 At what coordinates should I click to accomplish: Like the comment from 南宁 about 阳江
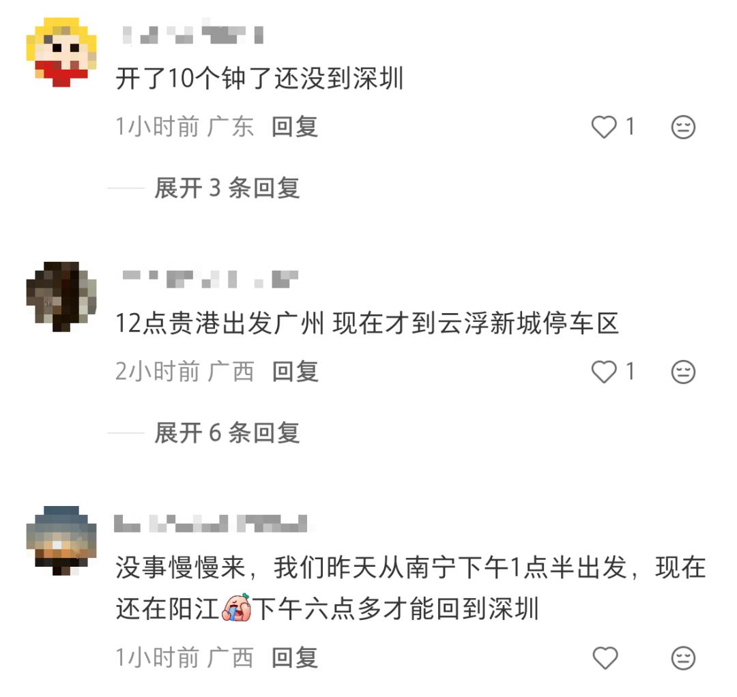[x=605, y=657]
